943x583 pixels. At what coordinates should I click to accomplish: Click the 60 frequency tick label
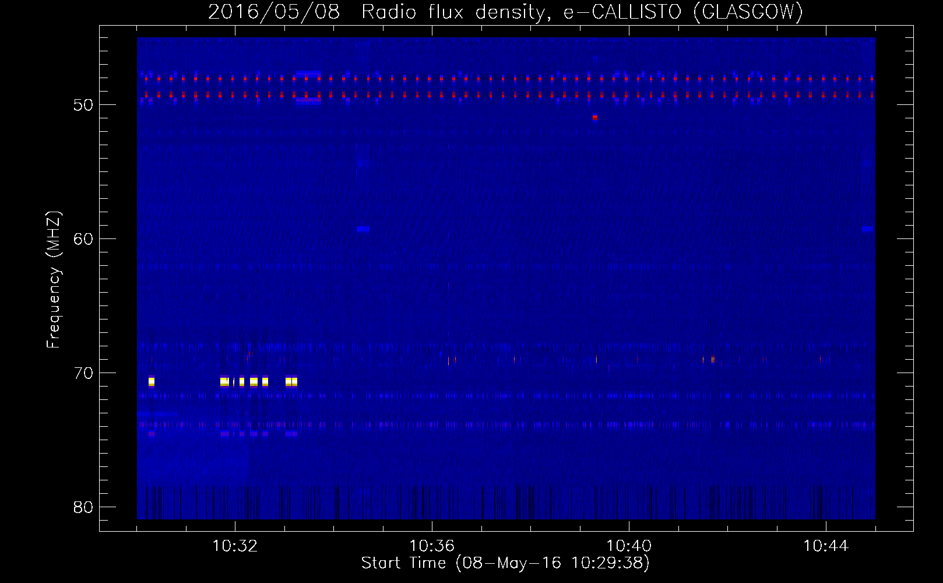click(83, 239)
